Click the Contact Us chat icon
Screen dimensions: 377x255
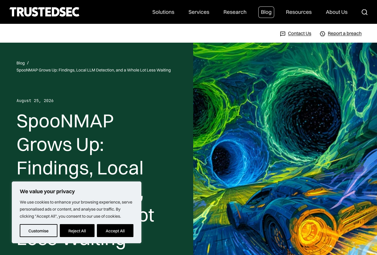point(283,34)
